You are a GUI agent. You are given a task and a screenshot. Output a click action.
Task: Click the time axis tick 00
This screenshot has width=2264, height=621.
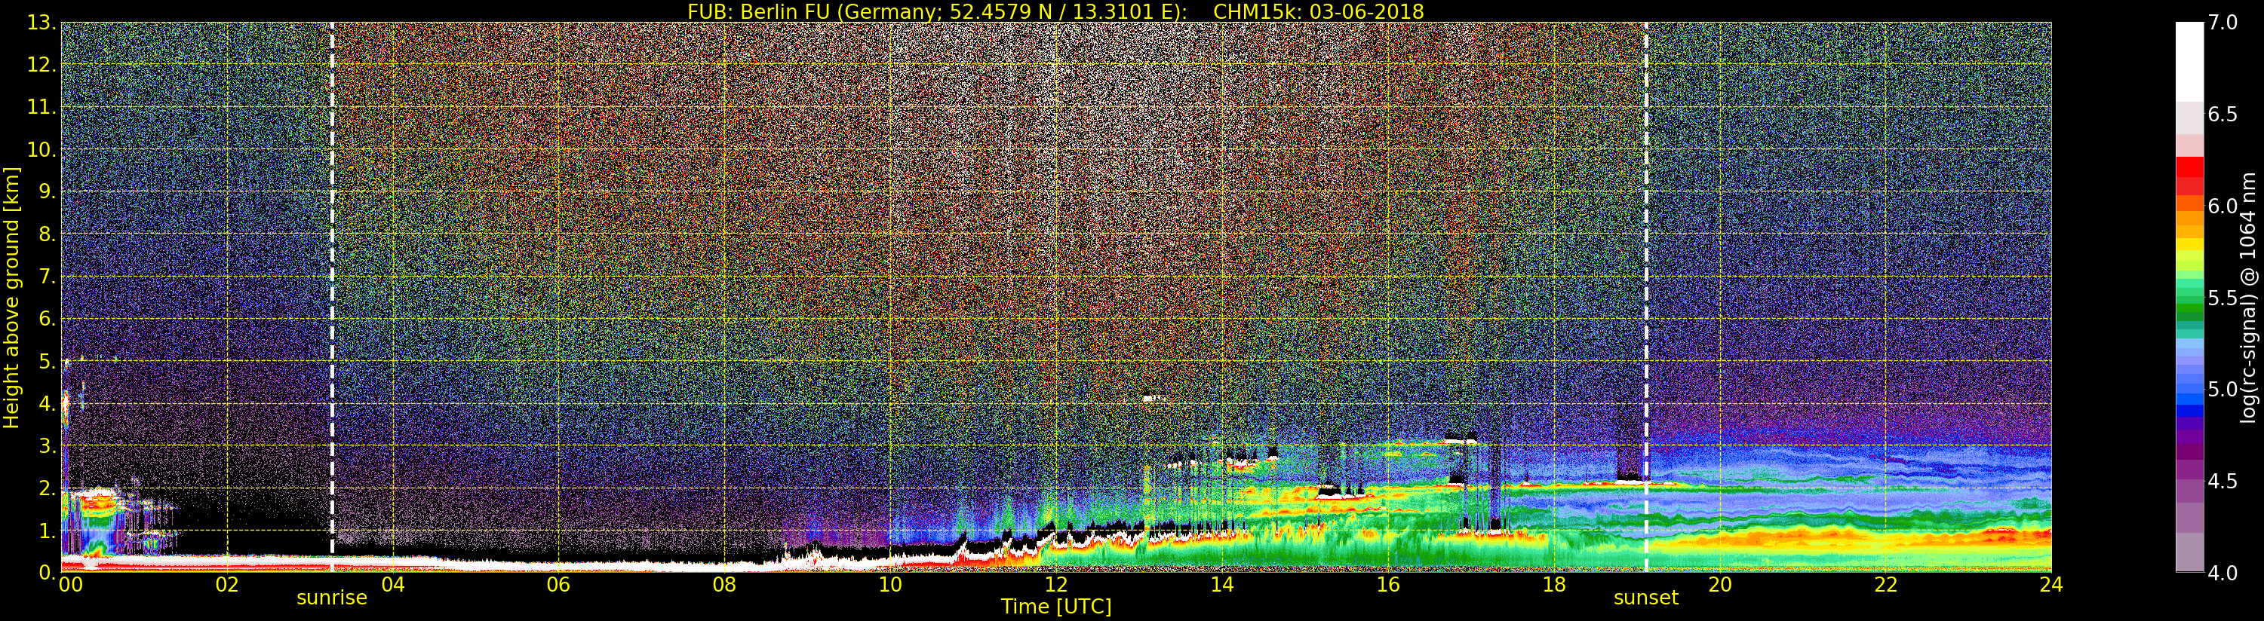70,585
